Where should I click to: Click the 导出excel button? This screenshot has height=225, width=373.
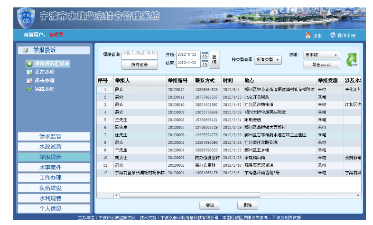(322, 64)
